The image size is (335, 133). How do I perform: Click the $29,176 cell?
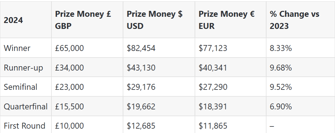(x=141, y=87)
